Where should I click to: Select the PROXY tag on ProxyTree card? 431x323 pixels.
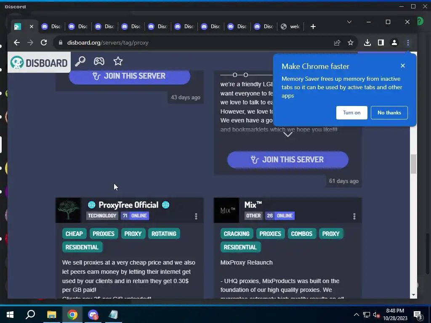click(133, 234)
